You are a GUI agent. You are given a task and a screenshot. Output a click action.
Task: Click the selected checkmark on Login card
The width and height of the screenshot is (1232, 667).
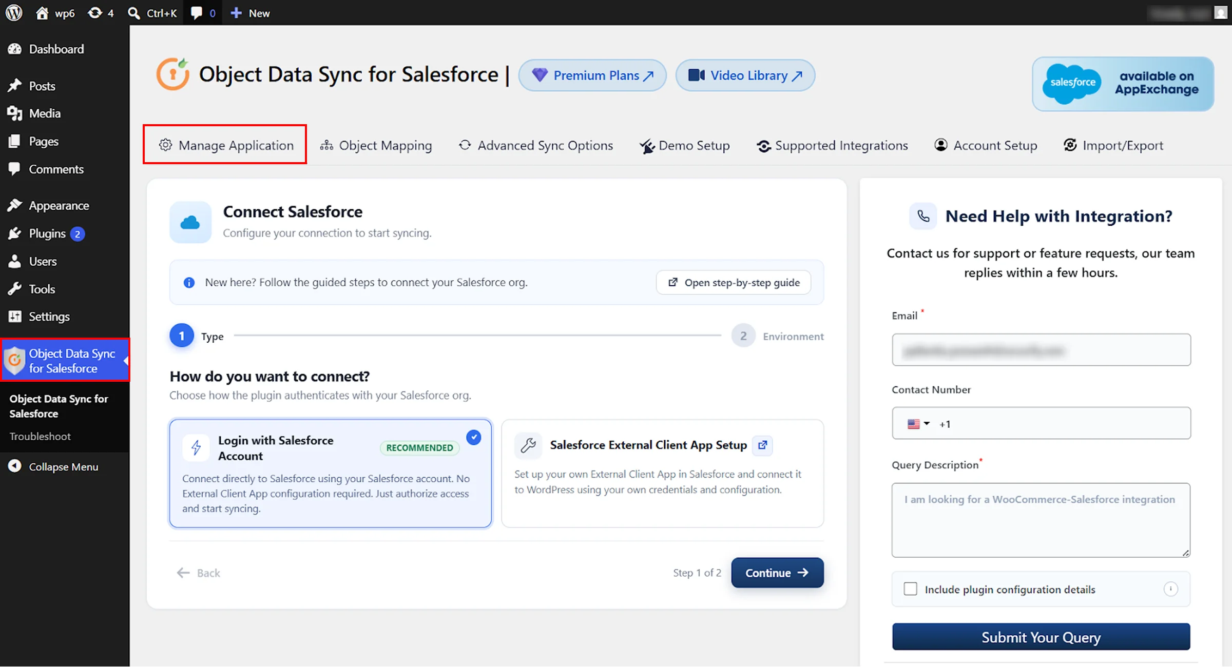tap(474, 437)
